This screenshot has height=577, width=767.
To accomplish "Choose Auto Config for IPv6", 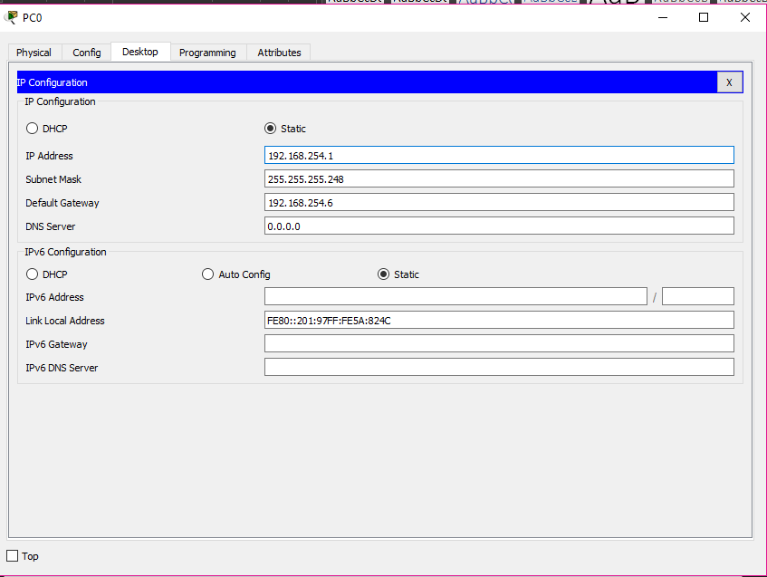I will tap(207, 274).
